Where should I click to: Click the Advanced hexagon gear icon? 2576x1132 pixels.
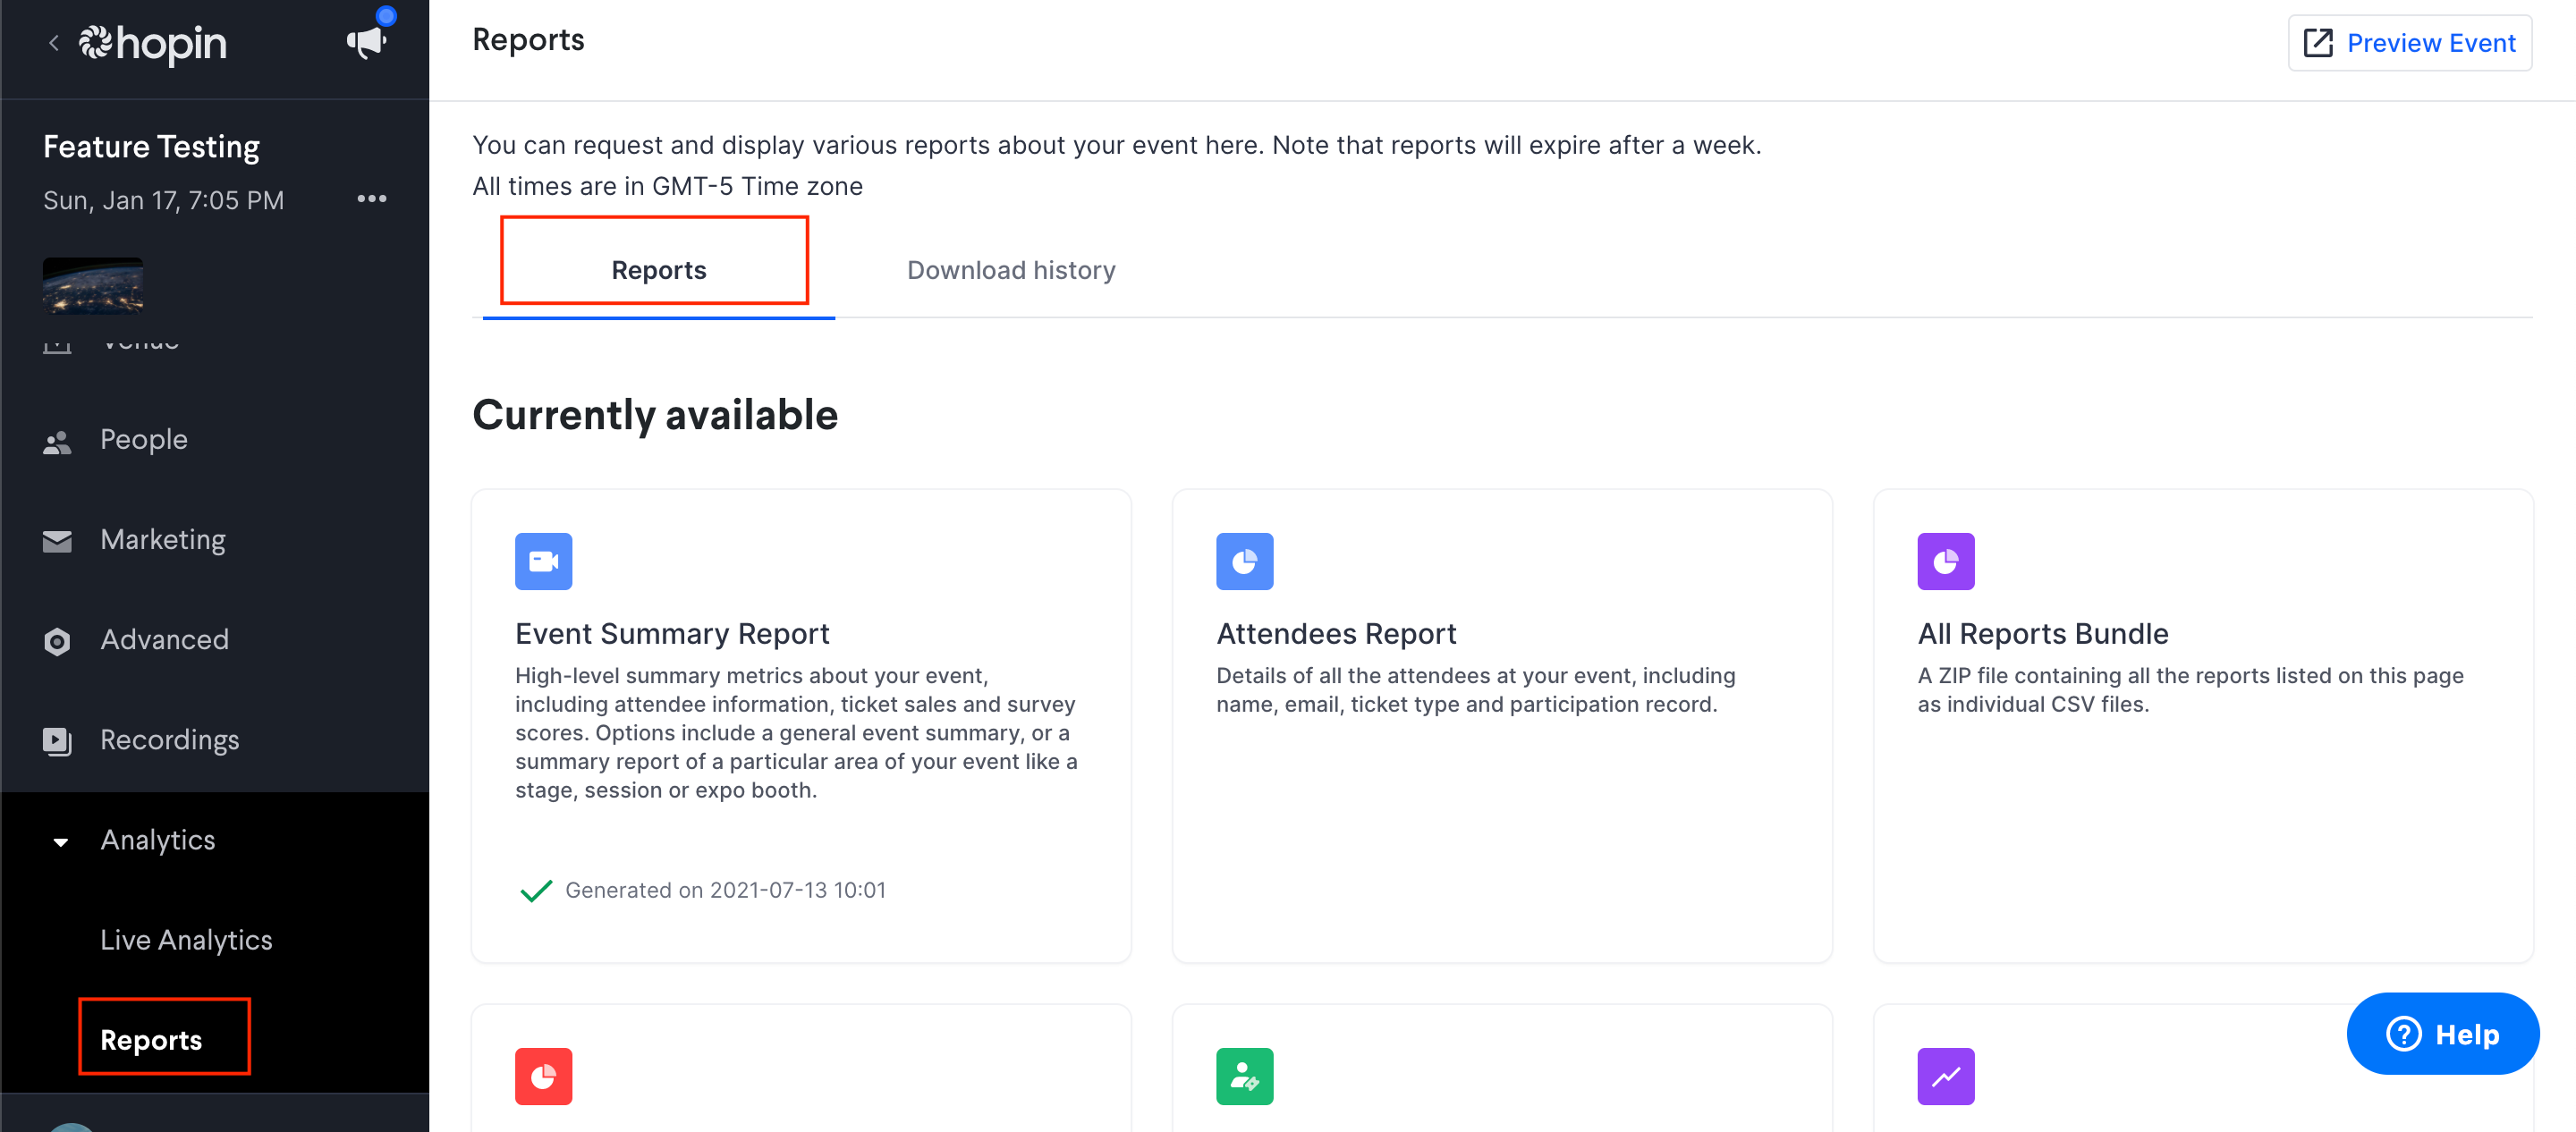(57, 641)
